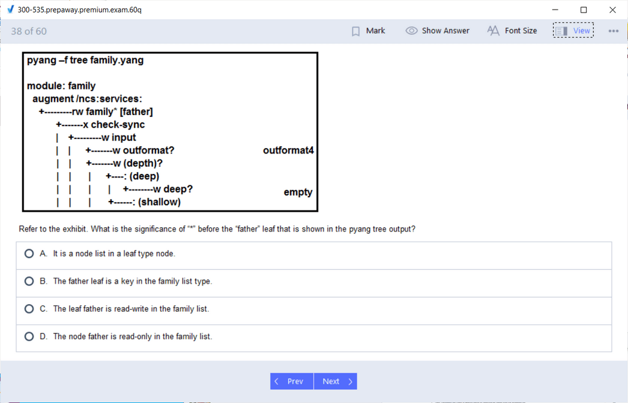Go to previous question with Prev
Screen dimensions: 628x403
(292, 381)
